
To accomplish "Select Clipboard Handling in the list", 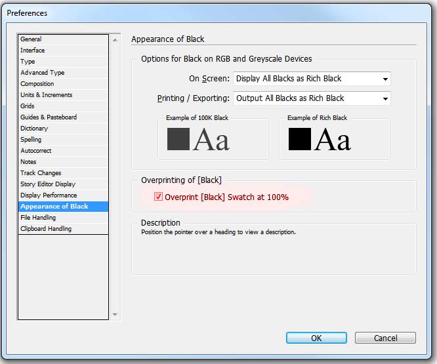I will [x=63, y=229].
